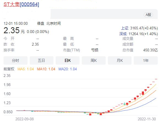Click the chart start date 2022-09-08
The width and height of the screenshot is (161, 122).
[24, 119]
